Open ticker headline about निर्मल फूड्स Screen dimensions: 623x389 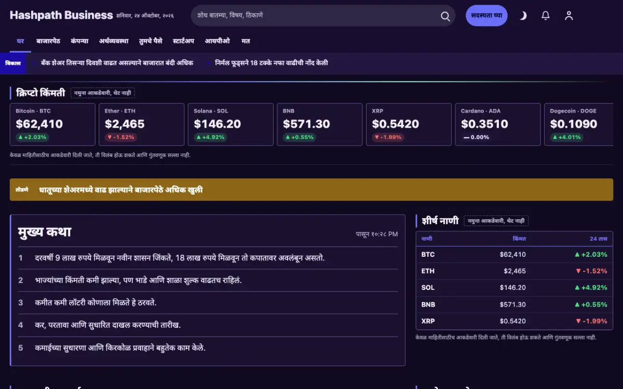[x=272, y=63]
